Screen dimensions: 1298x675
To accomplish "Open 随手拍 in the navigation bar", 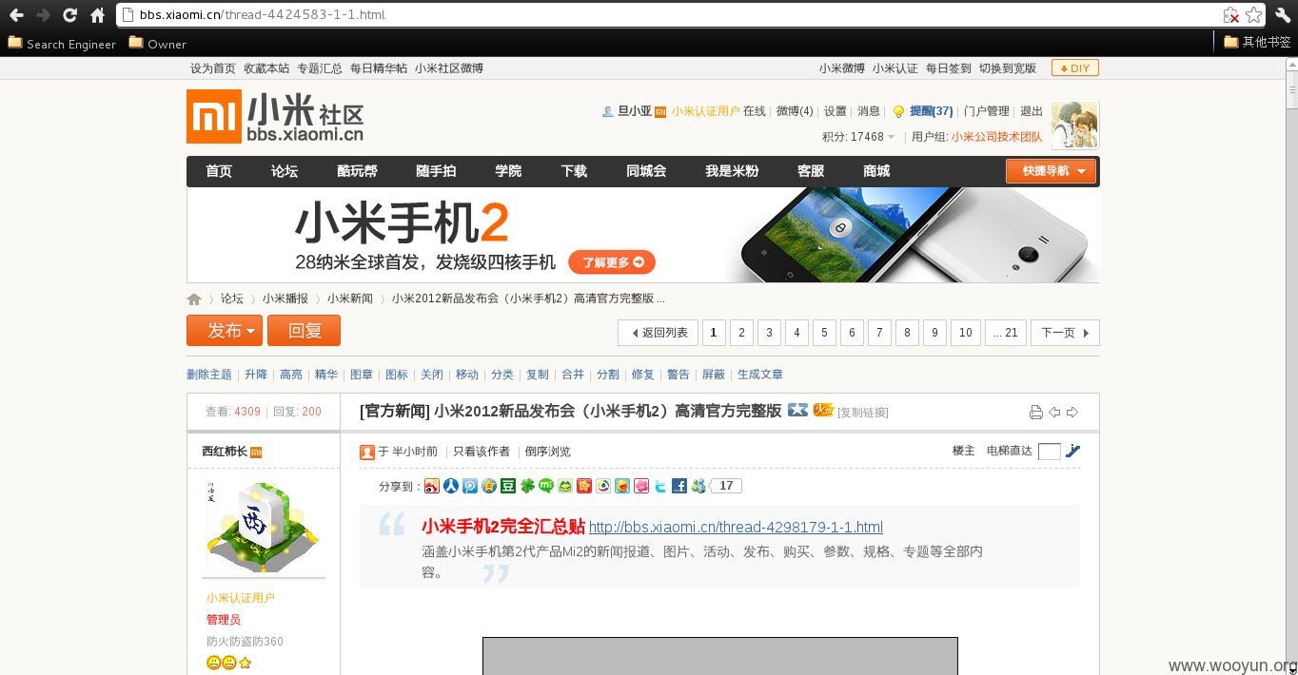I will tap(436, 171).
